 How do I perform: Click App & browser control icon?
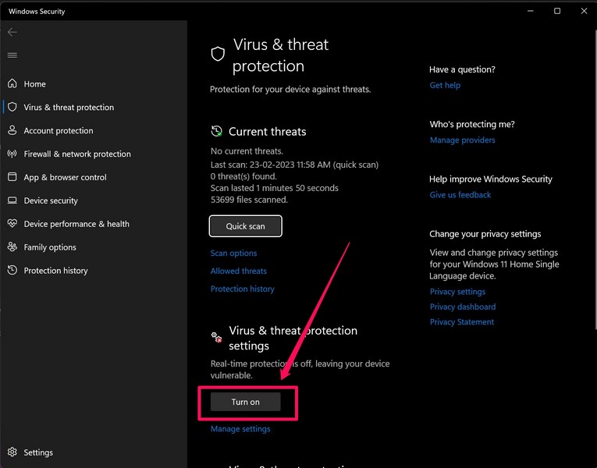(x=12, y=177)
